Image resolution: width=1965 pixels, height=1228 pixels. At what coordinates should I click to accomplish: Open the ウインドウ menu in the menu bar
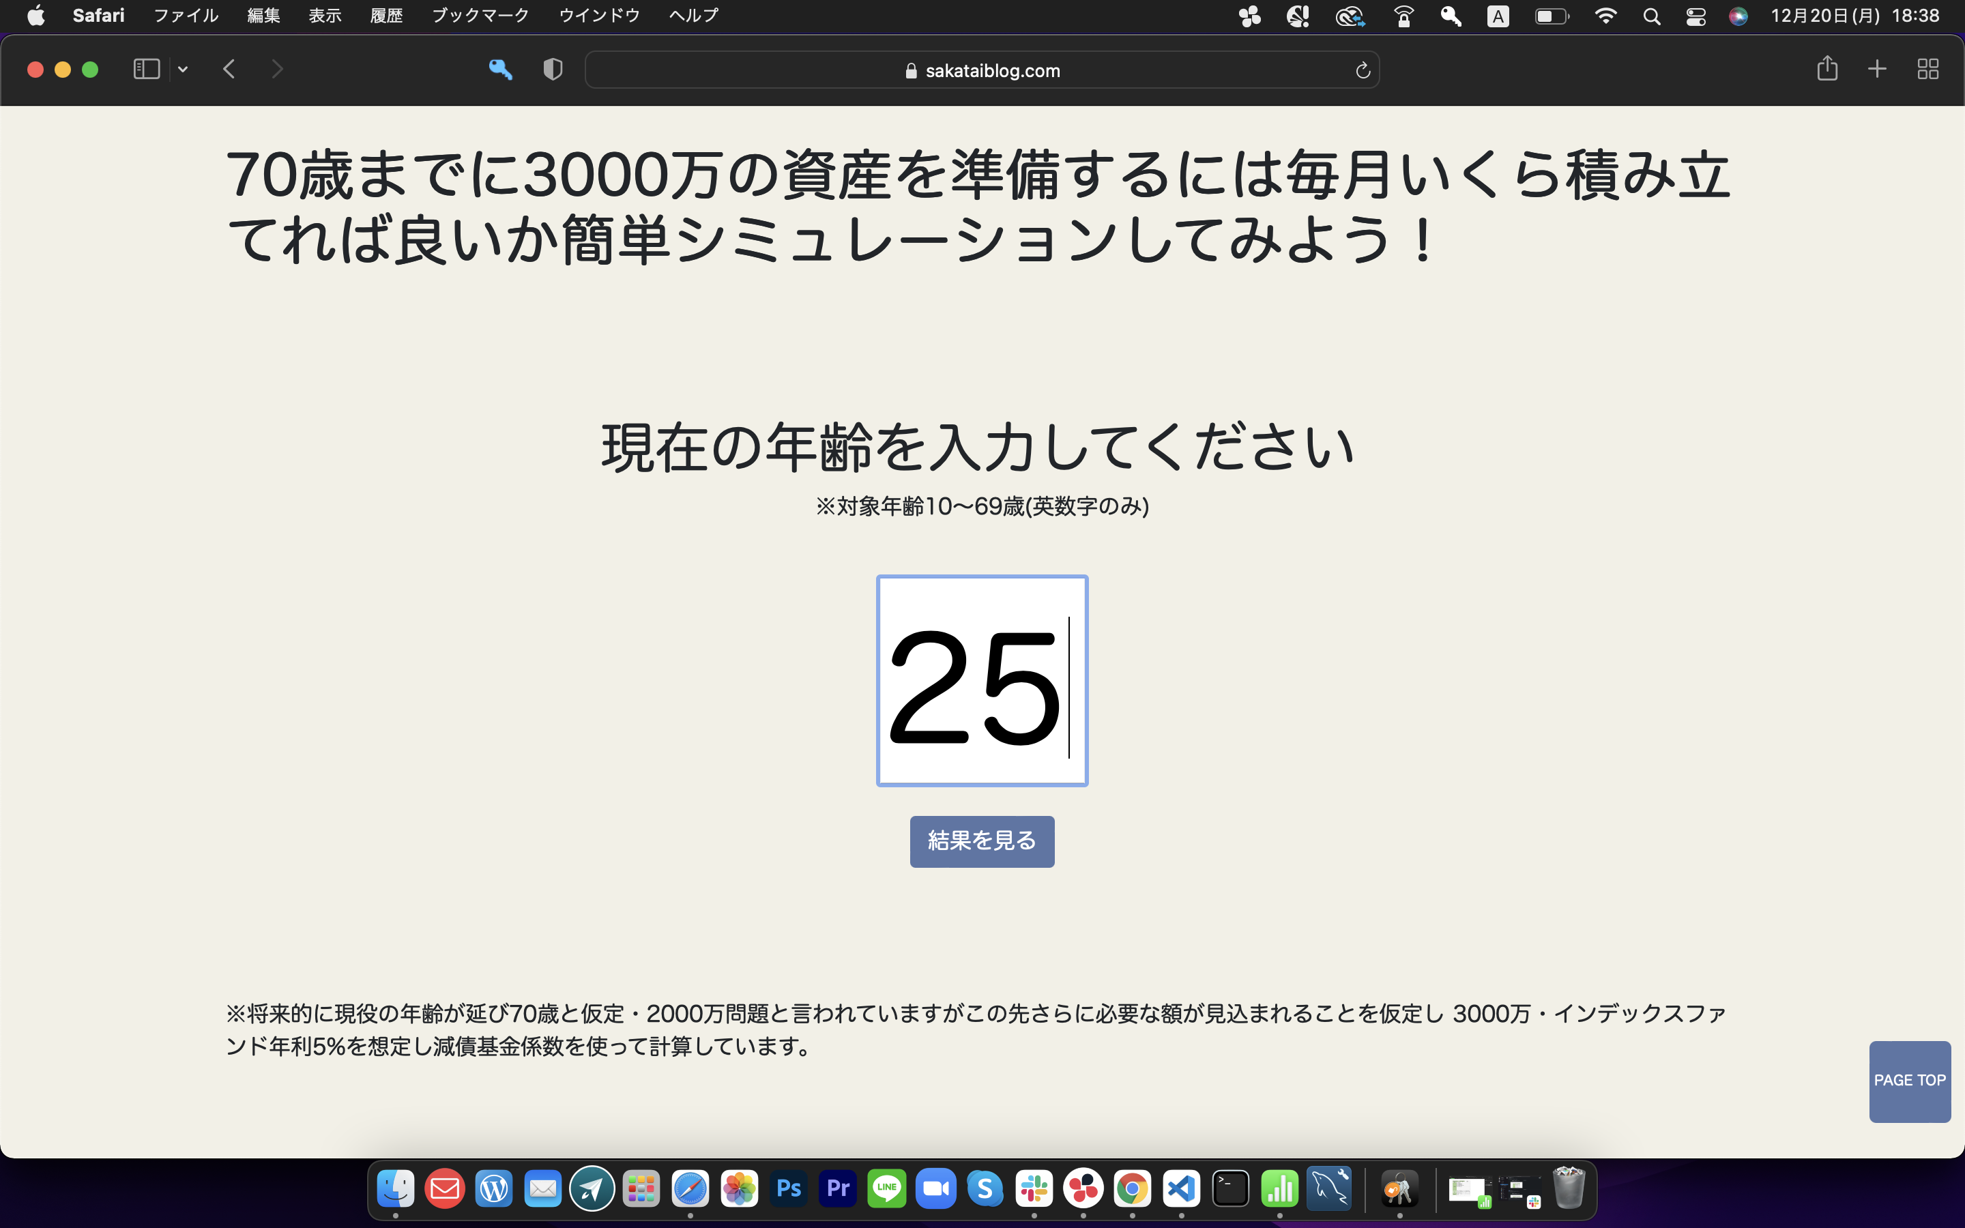tap(598, 14)
